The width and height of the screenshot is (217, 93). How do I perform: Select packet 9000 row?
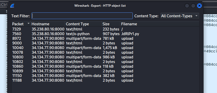pyautogui.click(x=105, y=43)
